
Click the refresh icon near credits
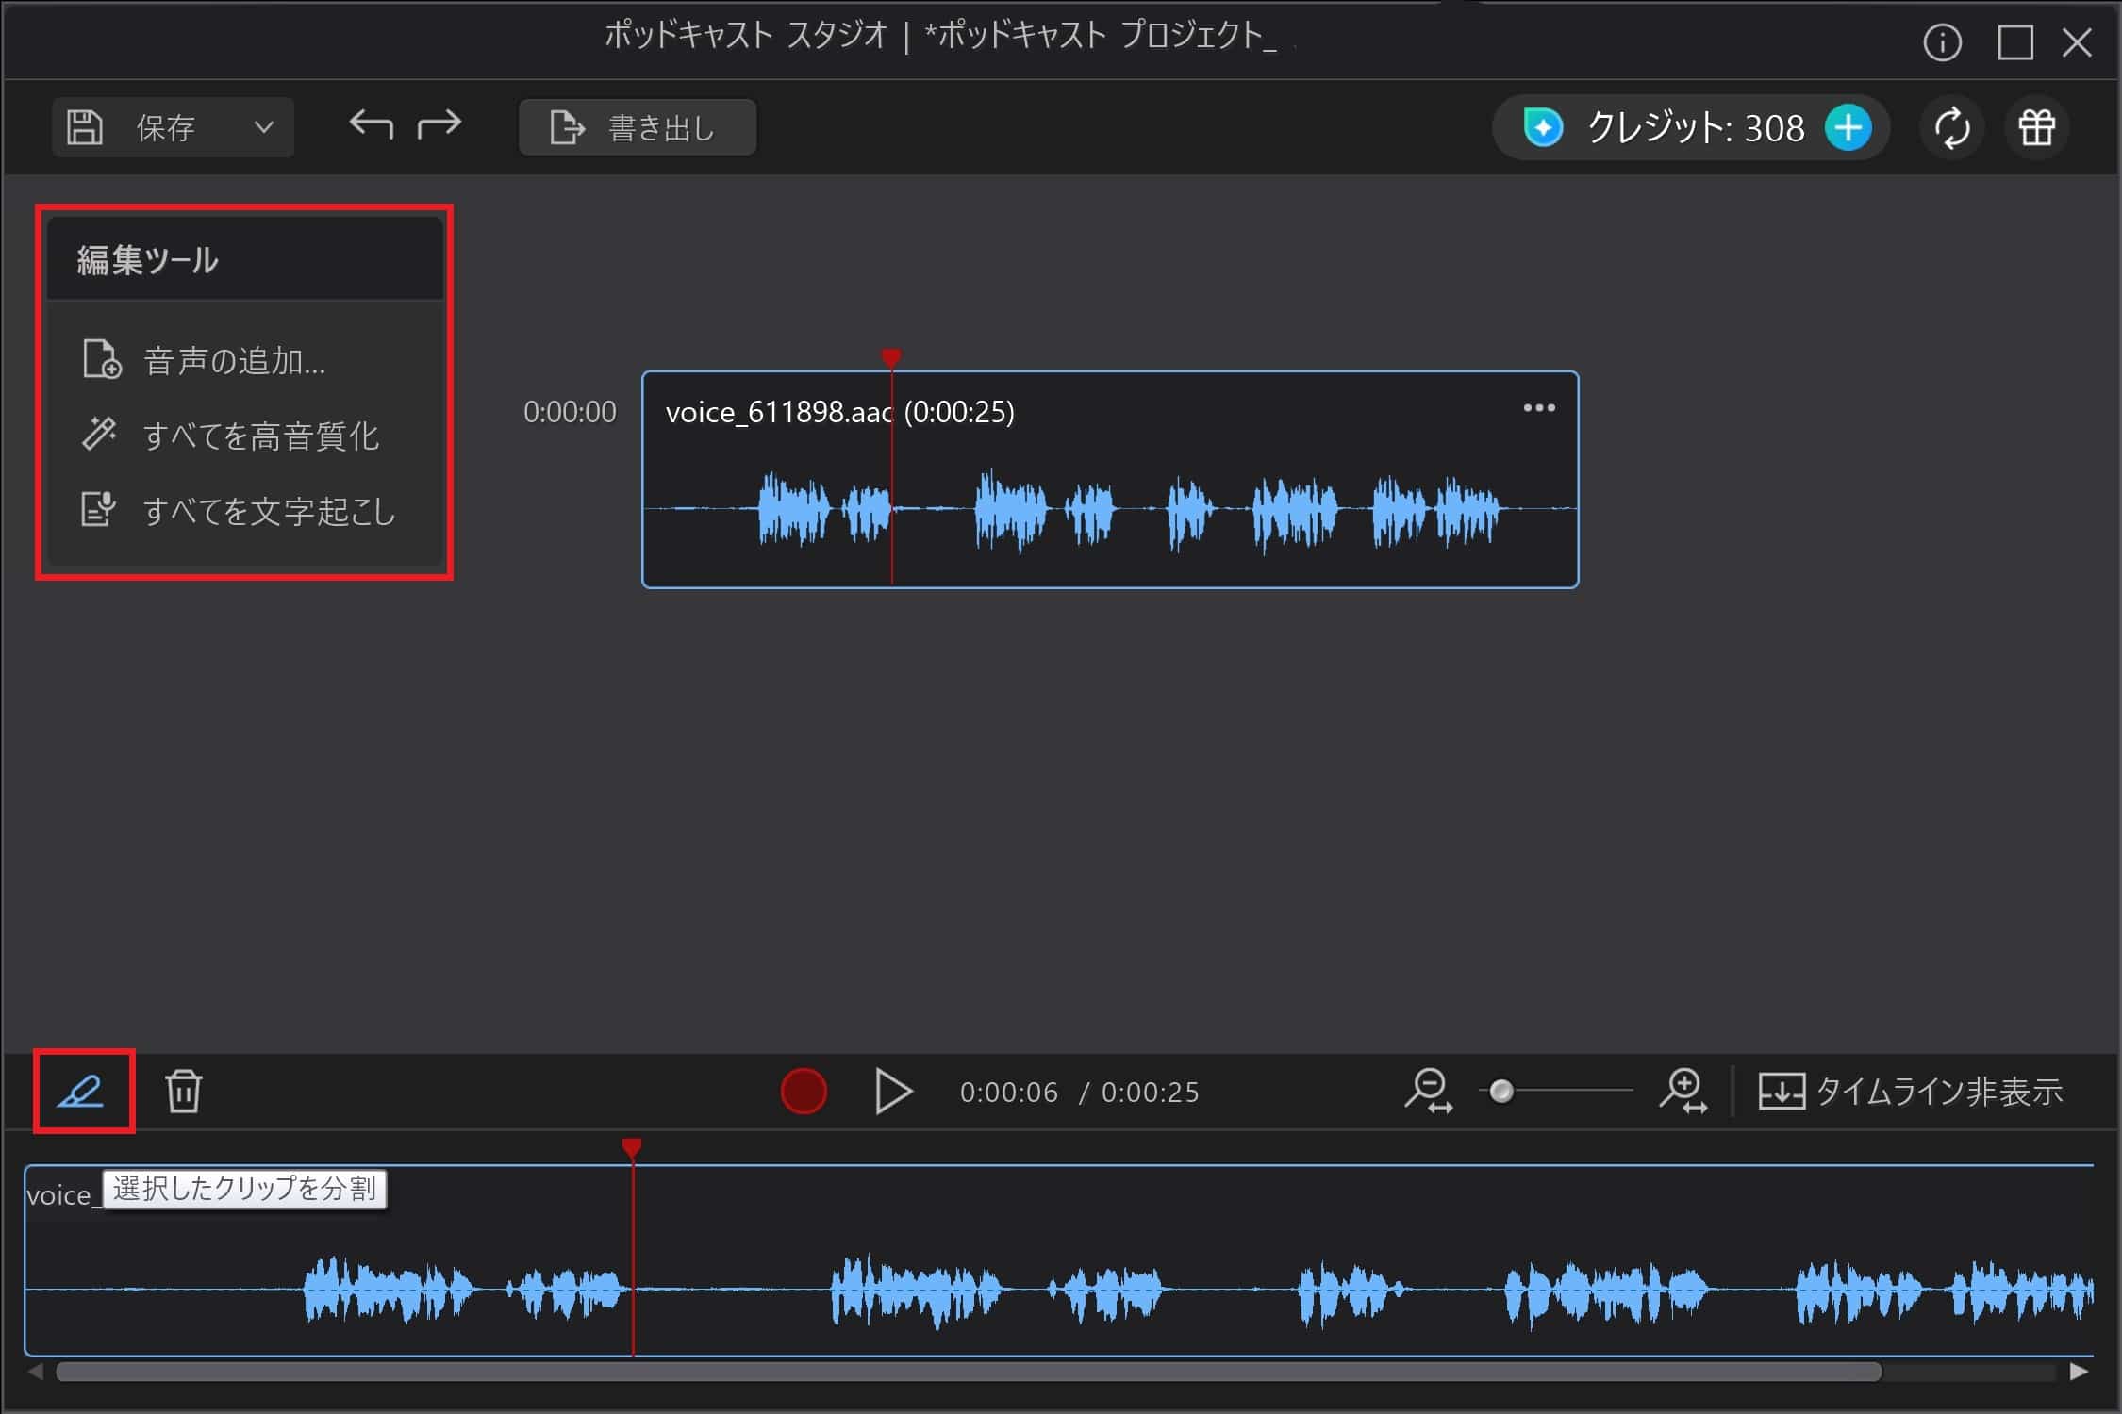coord(1951,128)
